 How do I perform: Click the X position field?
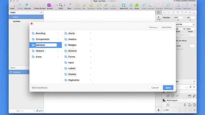coord(178,18)
